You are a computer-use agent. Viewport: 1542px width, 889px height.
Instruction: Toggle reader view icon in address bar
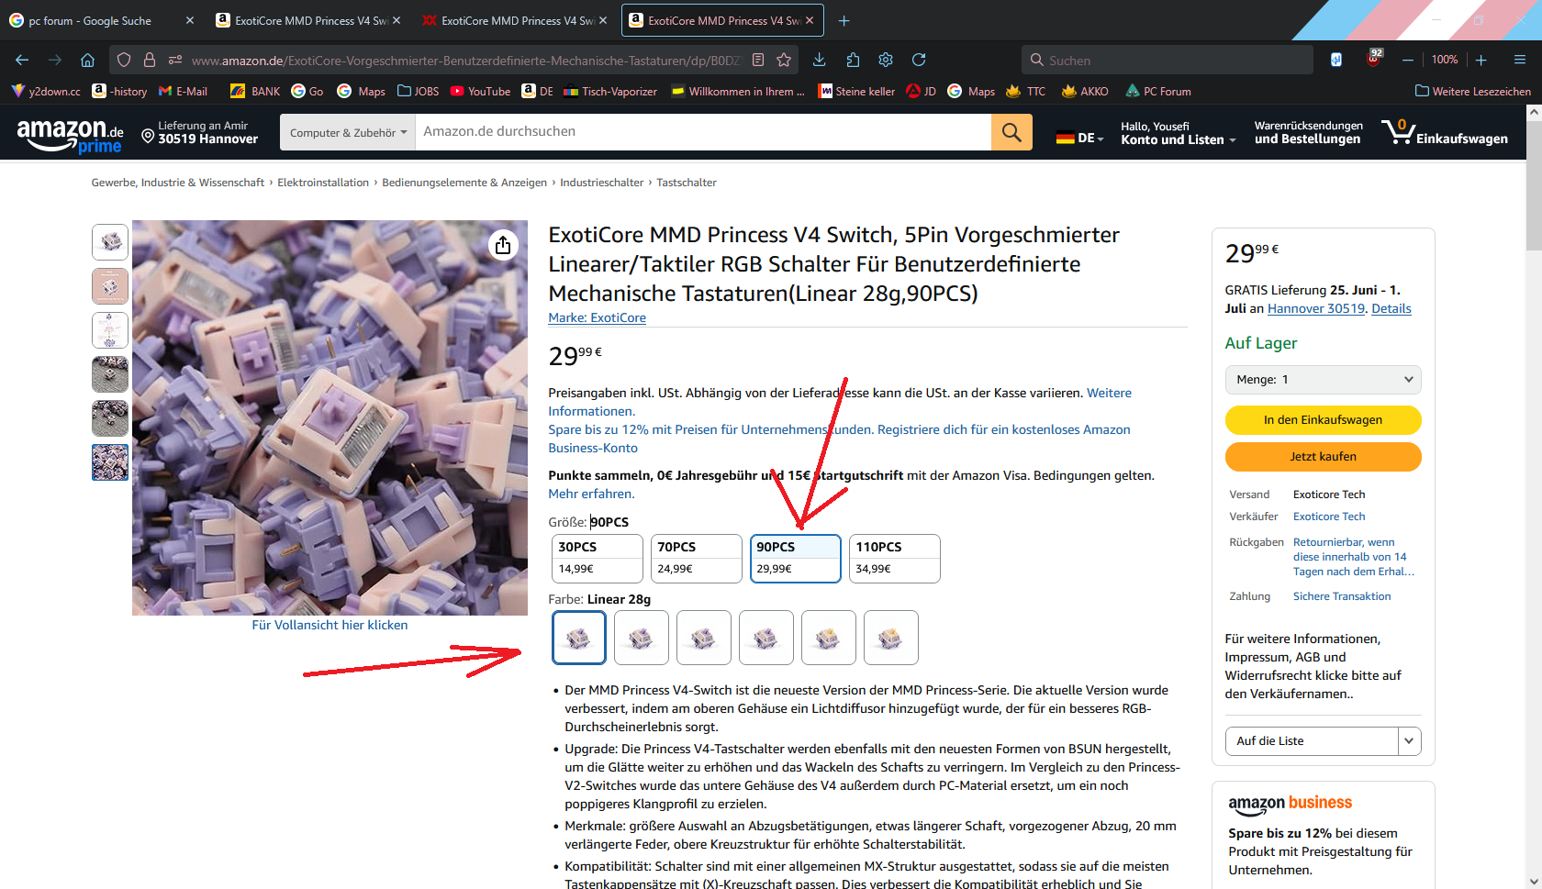pyautogui.click(x=758, y=60)
